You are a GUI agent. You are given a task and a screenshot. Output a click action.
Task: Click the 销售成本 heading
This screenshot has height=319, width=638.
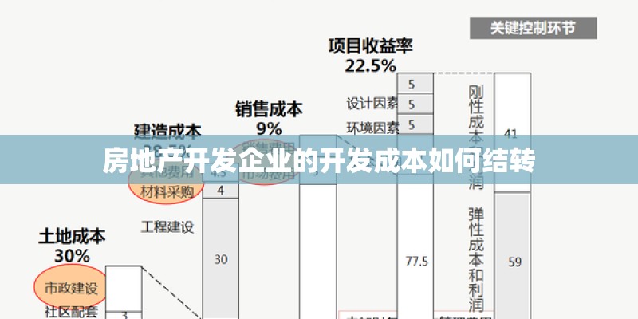click(x=269, y=110)
